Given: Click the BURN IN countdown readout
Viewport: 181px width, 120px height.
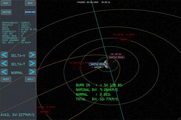Looking at the screenshot, I should tap(99, 85).
